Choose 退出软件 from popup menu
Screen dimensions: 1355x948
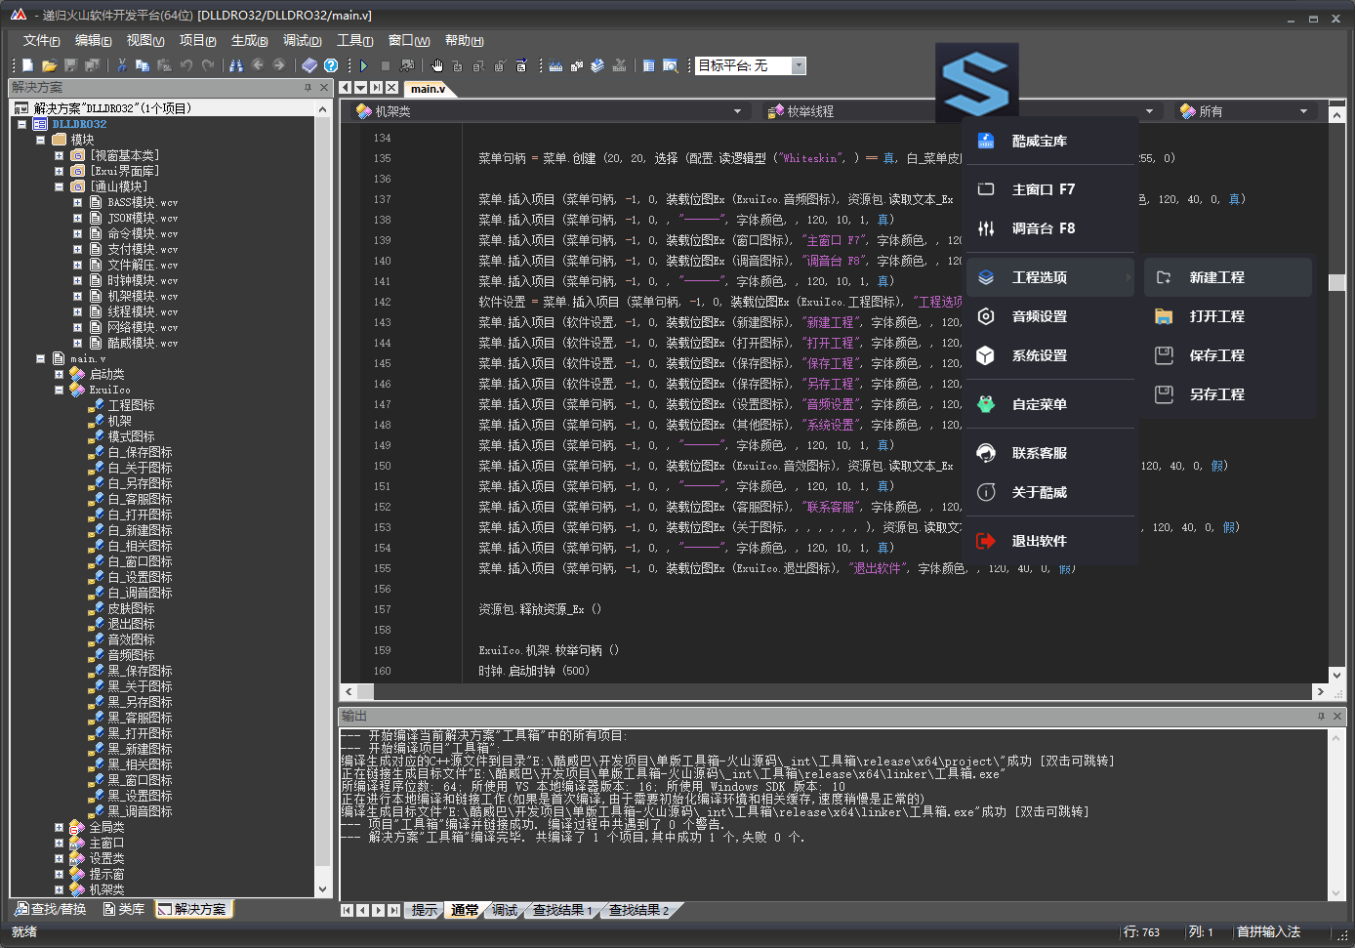tap(1050, 541)
